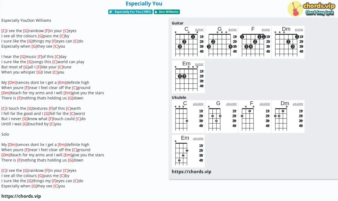Image resolution: width=338 pixels, height=201 pixels.
Task: Click the Especially You title heading
Action: 144,4
